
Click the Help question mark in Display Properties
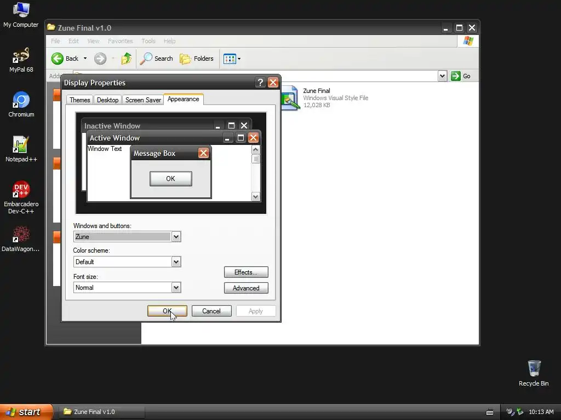click(260, 83)
